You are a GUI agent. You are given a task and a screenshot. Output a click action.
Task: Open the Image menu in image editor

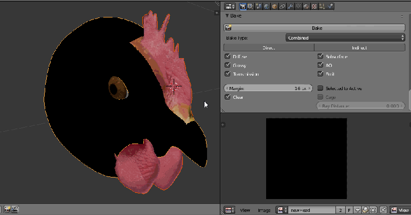tap(264, 210)
